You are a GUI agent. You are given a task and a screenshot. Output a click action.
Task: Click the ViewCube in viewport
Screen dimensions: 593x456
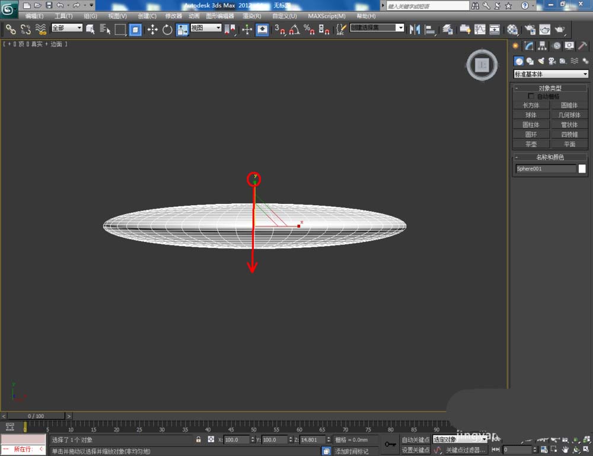tap(482, 65)
